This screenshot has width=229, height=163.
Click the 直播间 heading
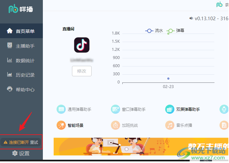(68, 29)
